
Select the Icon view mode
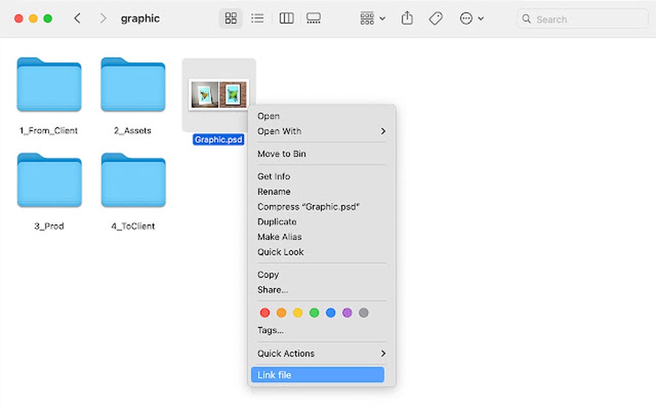(x=230, y=18)
